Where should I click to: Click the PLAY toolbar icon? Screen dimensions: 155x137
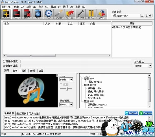click(49, 14)
